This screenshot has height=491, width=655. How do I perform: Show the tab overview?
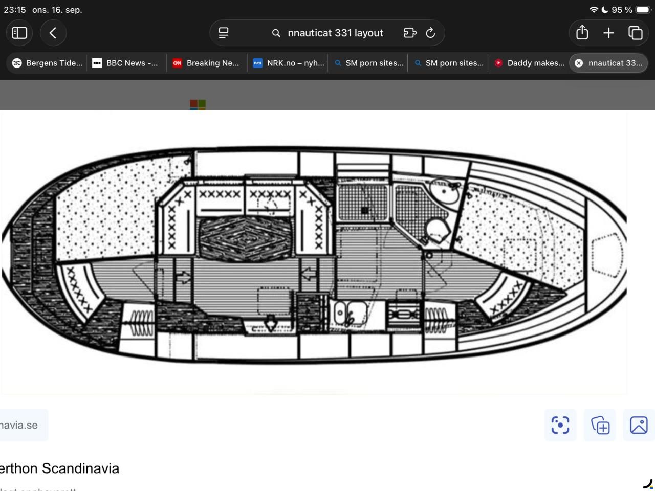(x=636, y=33)
